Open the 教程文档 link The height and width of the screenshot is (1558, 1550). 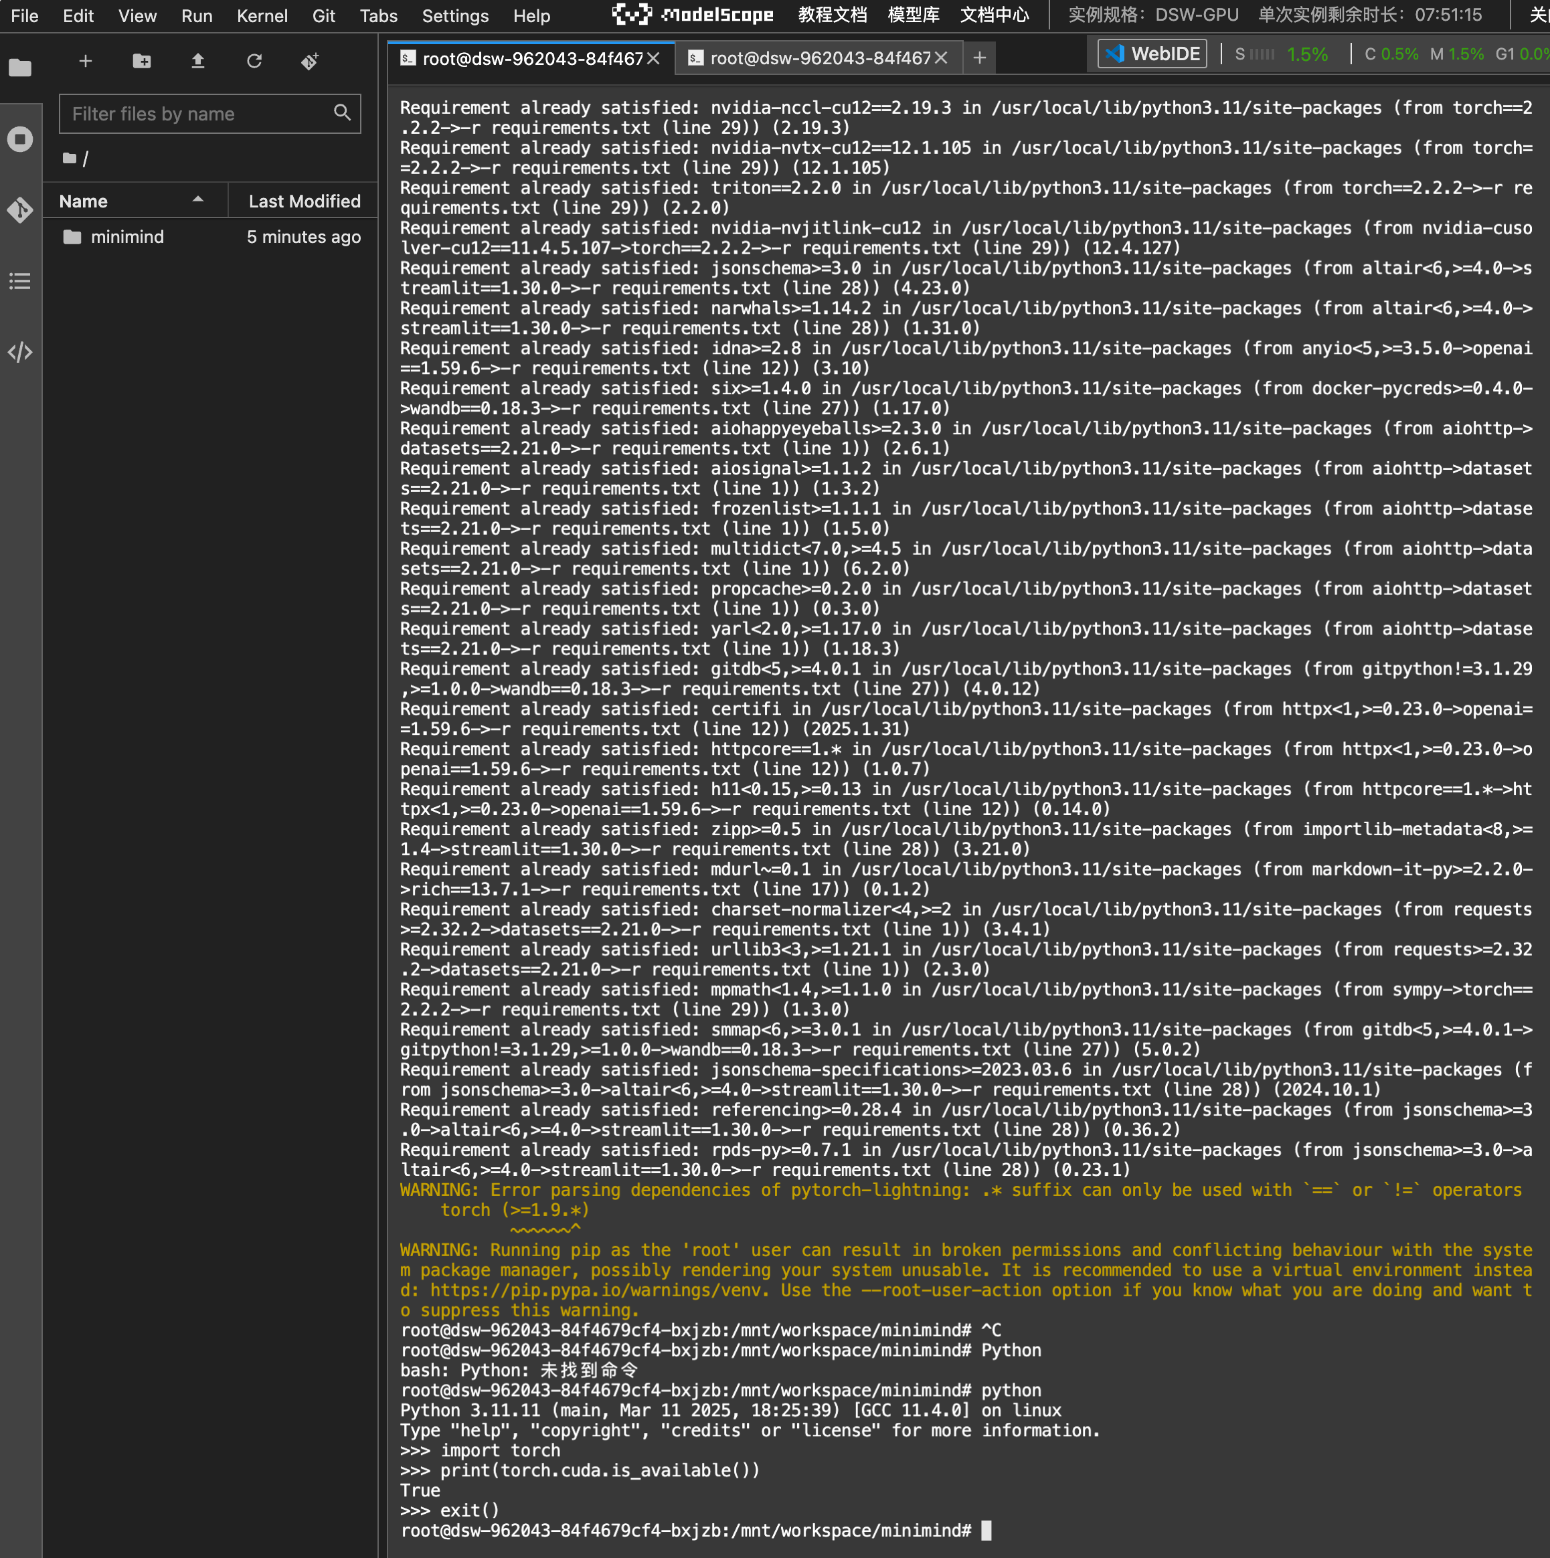tap(833, 15)
